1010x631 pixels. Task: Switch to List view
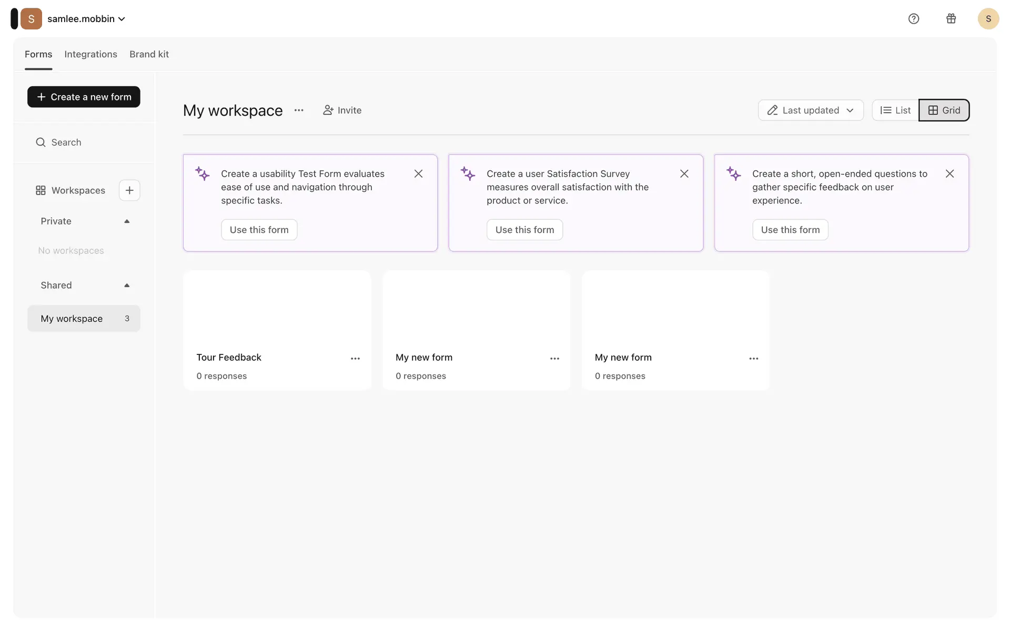click(x=895, y=110)
